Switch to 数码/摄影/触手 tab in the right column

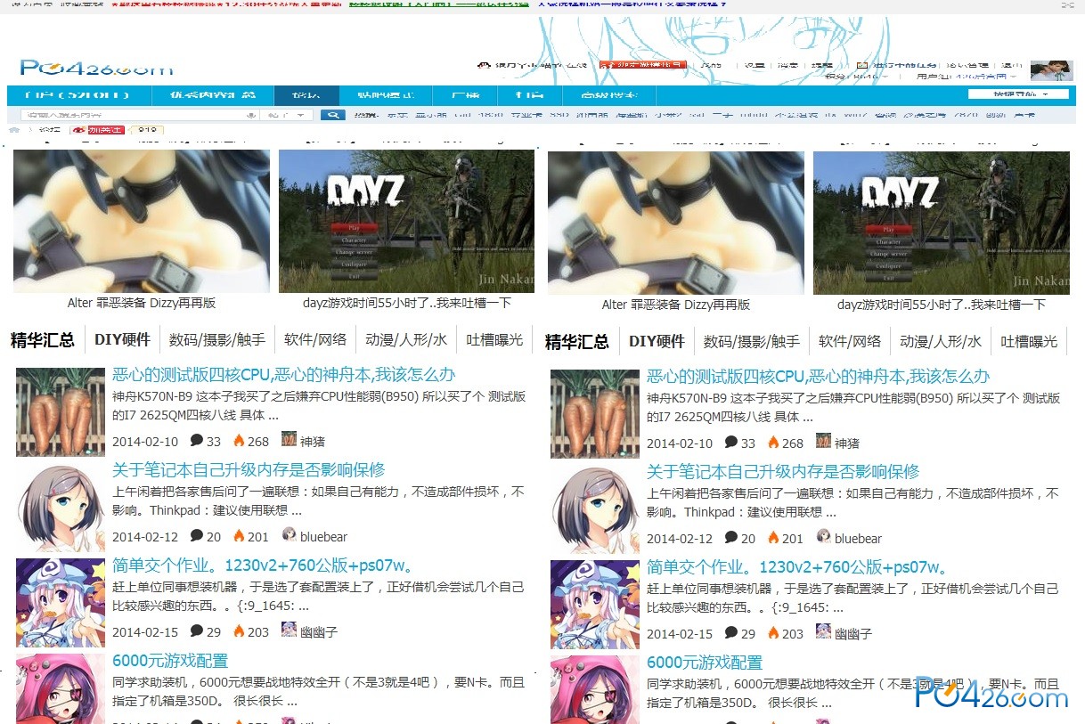click(x=752, y=341)
